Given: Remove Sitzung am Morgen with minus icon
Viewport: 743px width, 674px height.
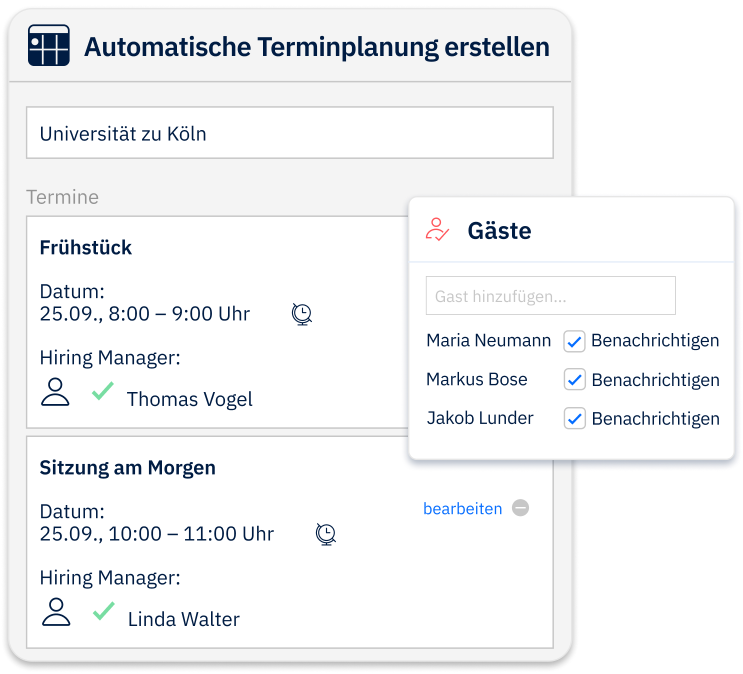Looking at the screenshot, I should coord(520,508).
